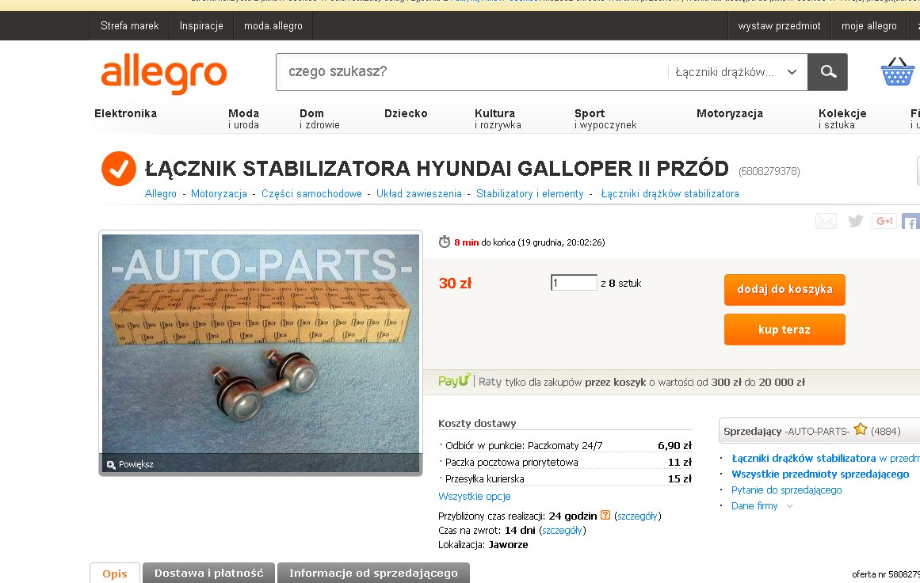Switch to Dostawa i płatność tab
Screen dimensions: 920x583
pos(209,573)
